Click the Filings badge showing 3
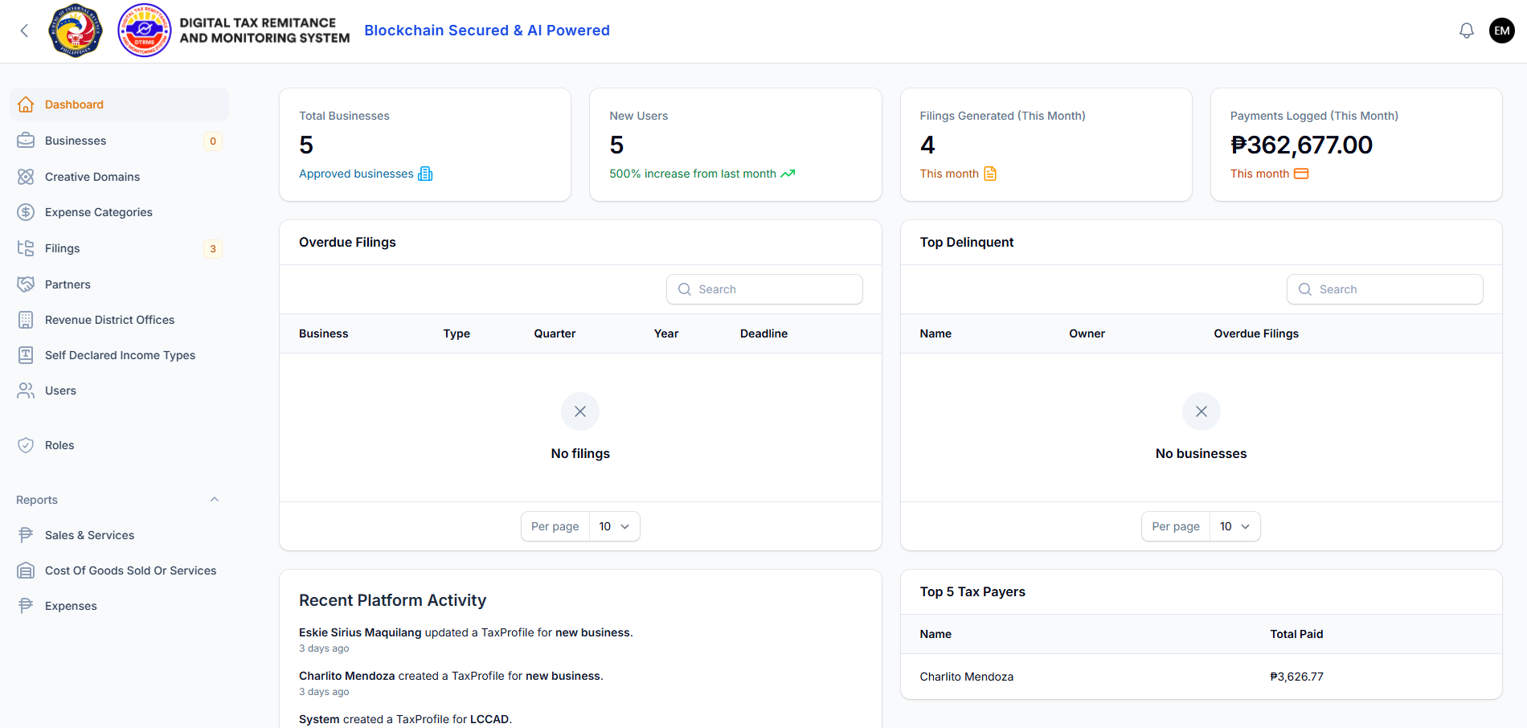Viewport: 1527px width, 728px height. point(212,248)
